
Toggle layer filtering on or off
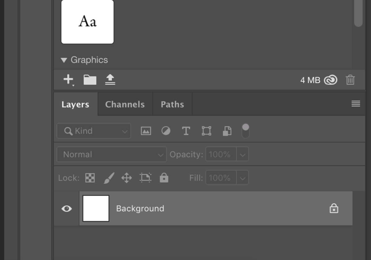click(x=245, y=131)
